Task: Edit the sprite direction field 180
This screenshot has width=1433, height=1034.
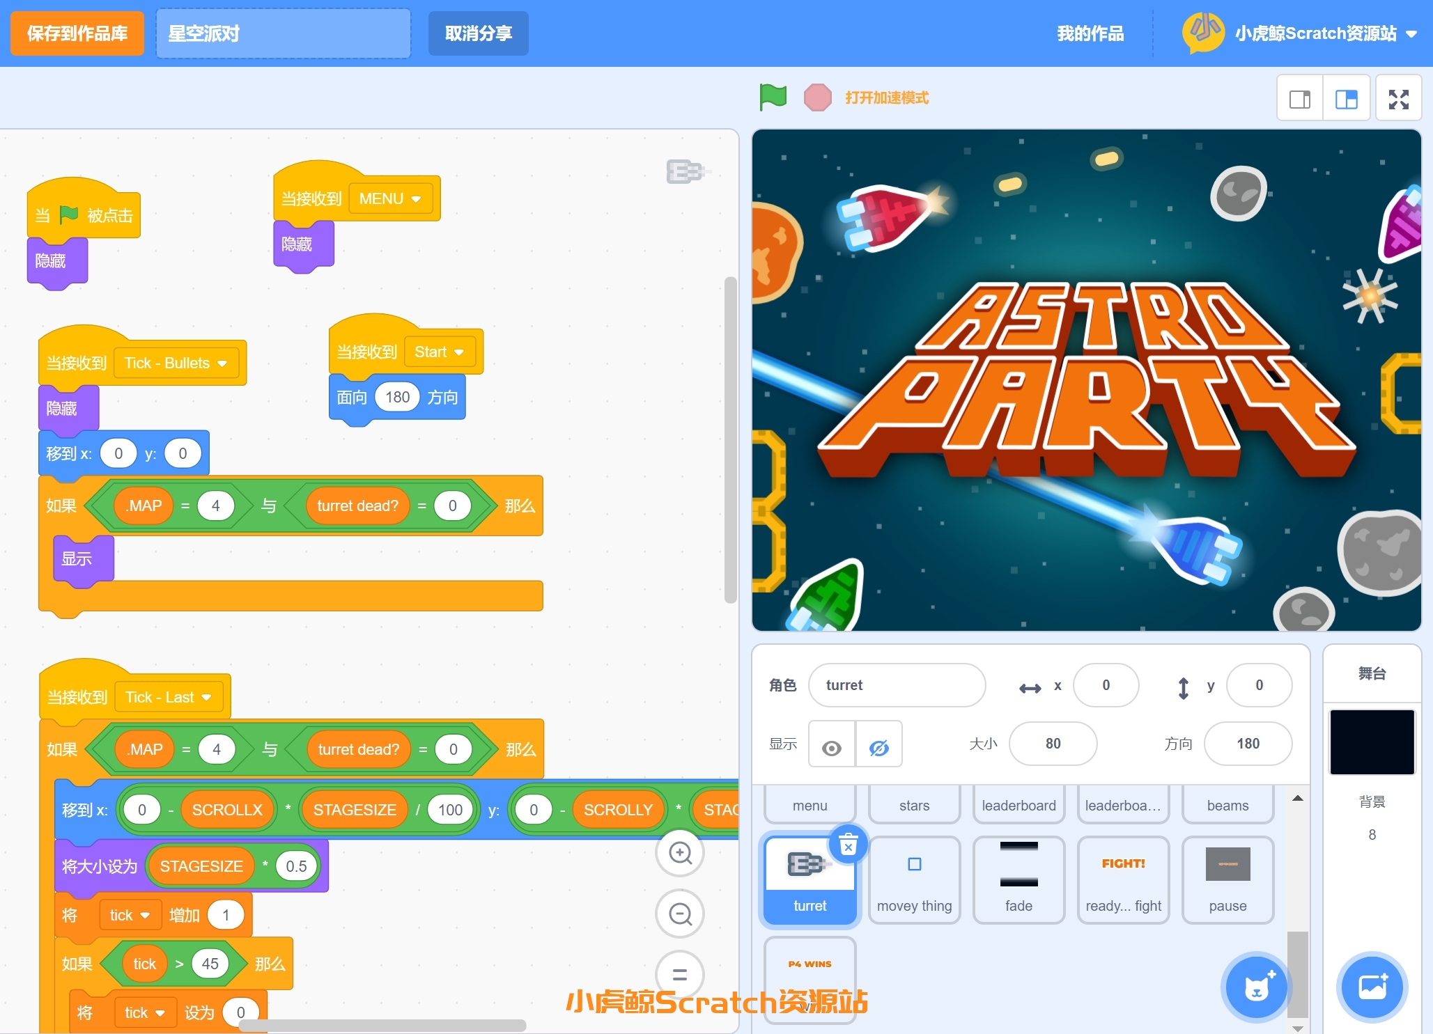Action: pyautogui.click(x=1248, y=744)
